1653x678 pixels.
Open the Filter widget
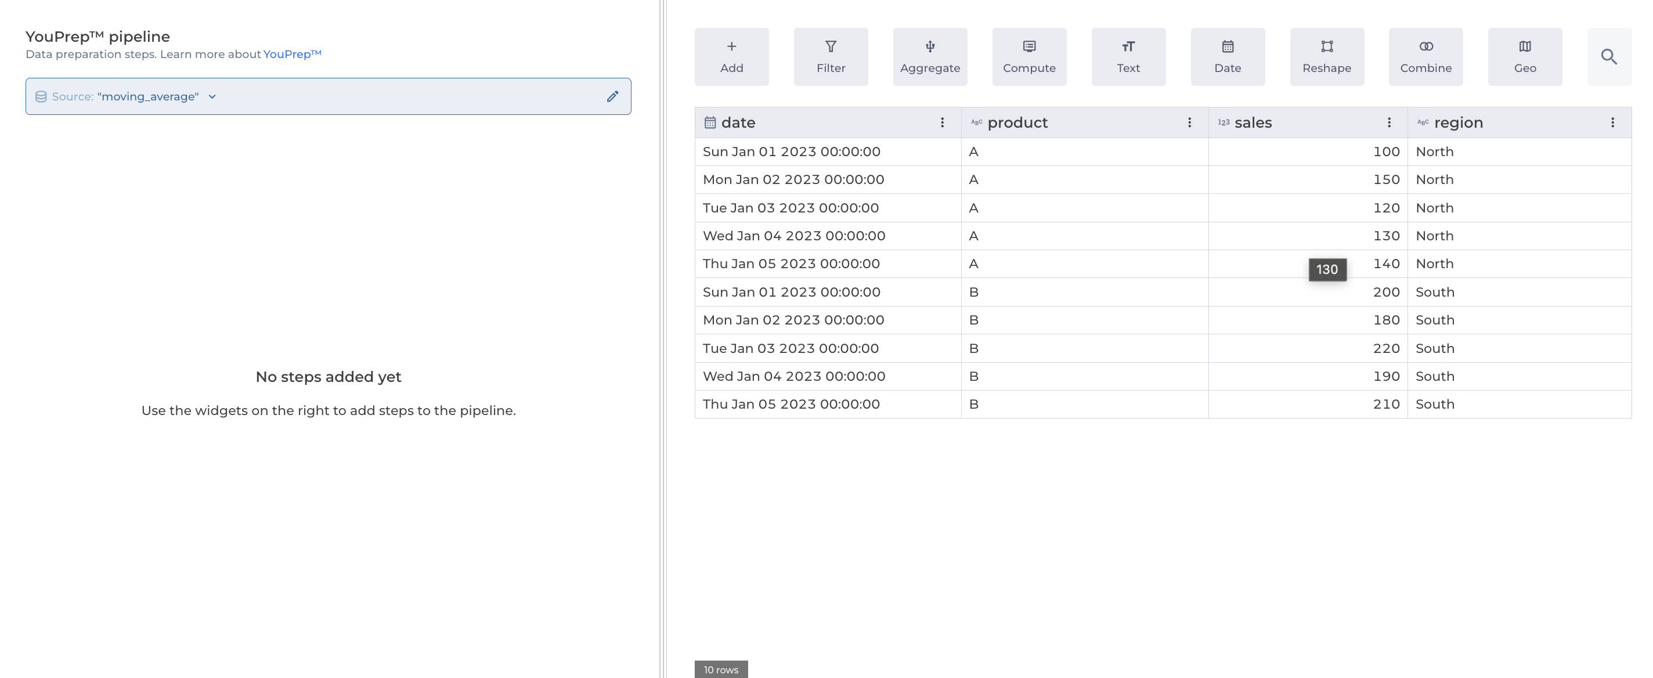click(831, 56)
